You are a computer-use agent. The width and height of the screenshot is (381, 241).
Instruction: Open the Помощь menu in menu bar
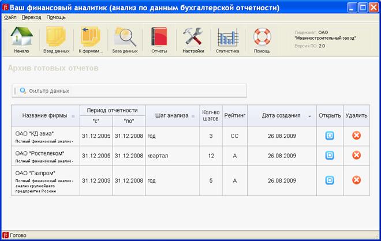pos(56,17)
